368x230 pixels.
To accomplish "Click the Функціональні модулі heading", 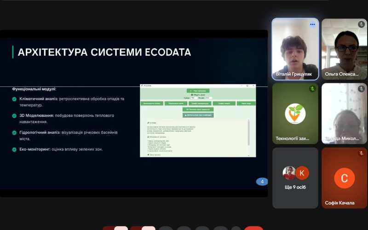I will pyautogui.click(x=34, y=89).
